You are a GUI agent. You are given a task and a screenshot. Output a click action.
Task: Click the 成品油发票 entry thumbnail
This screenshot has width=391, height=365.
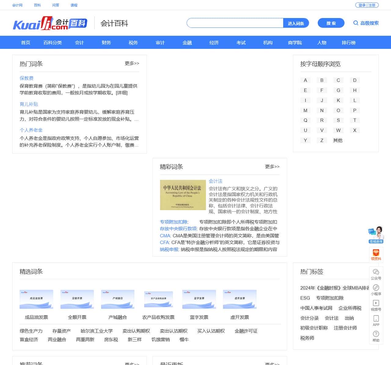(x=36, y=299)
